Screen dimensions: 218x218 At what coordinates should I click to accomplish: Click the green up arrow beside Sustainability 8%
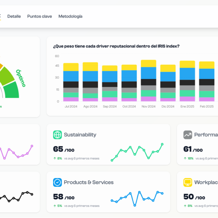[54, 158]
